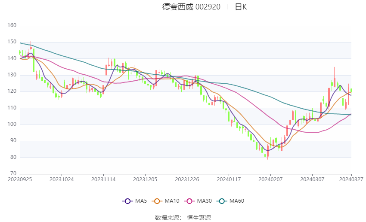Viewport: 366px width, 222px height.
Task: Toggle the MA60 teal legend marker
Action: coord(222,201)
